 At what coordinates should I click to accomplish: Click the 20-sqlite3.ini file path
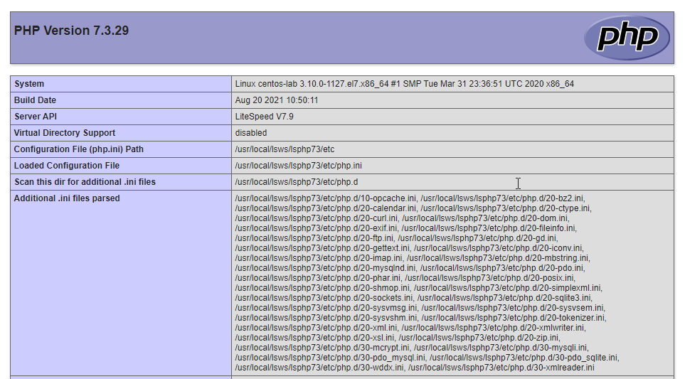[504, 298]
